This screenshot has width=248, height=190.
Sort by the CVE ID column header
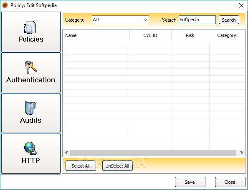pyautogui.click(x=151, y=35)
